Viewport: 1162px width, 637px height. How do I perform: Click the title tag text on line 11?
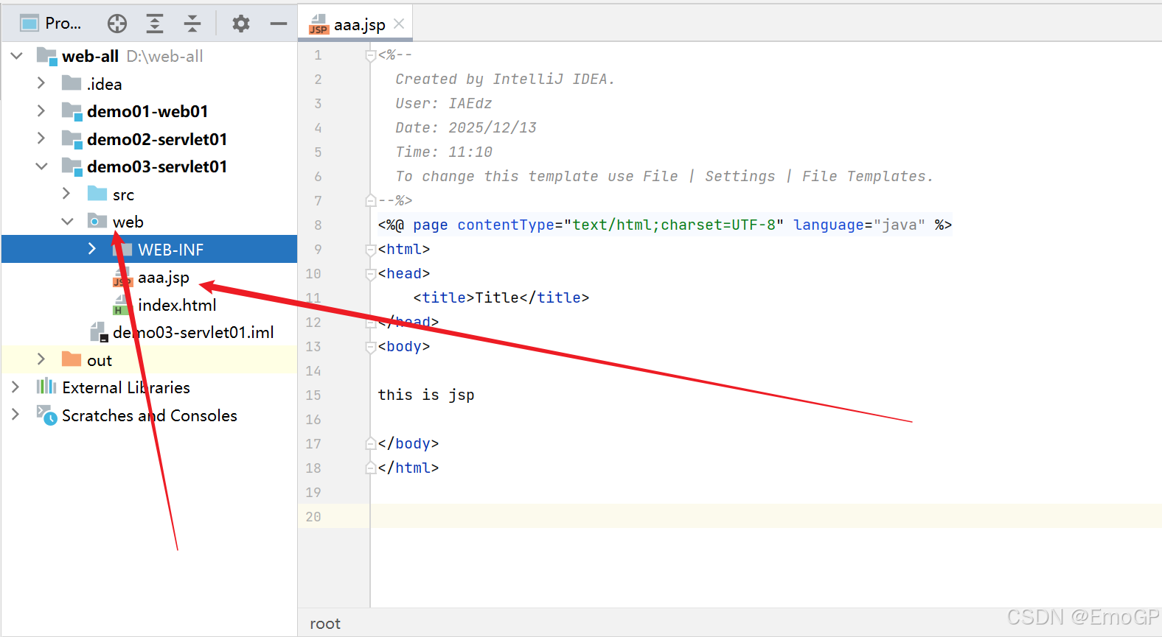[501, 298]
